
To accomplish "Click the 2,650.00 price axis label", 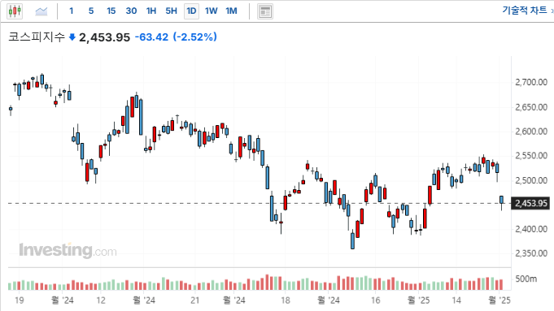I will click(531, 107).
